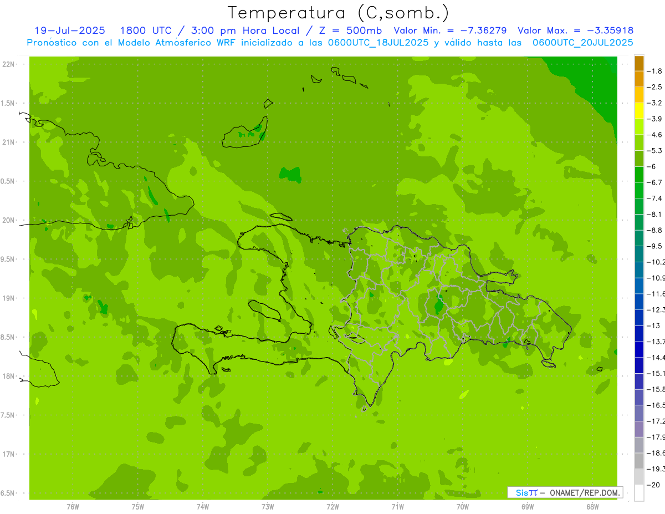Select the gray swatch between -18.6 and -19.3

639,461
